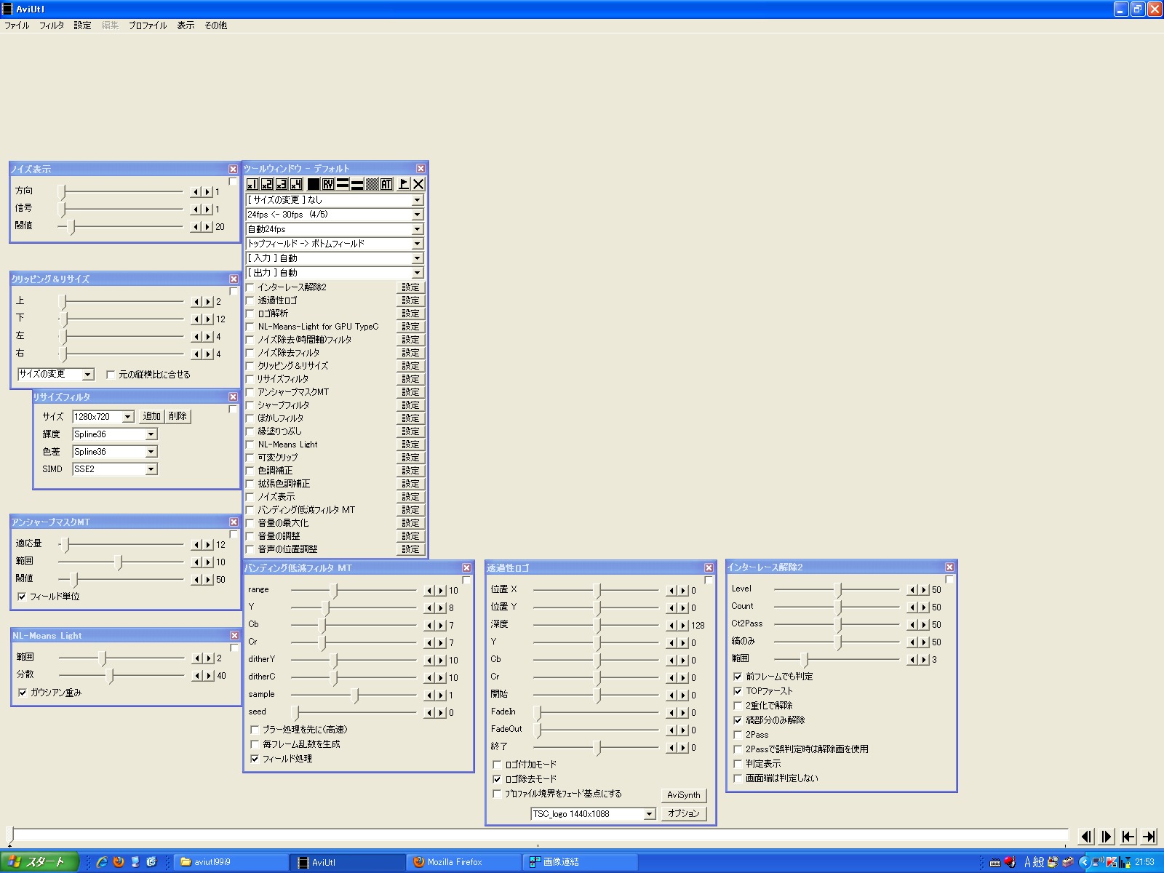Click the AviSynth button
1164x873 pixels.
pyautogui.click(x=683, y=795)
